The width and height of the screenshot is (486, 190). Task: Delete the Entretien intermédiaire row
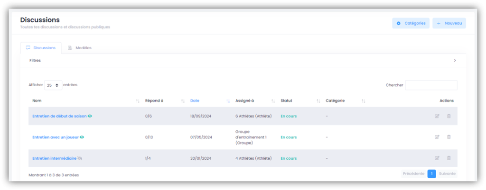pos(449,158)
